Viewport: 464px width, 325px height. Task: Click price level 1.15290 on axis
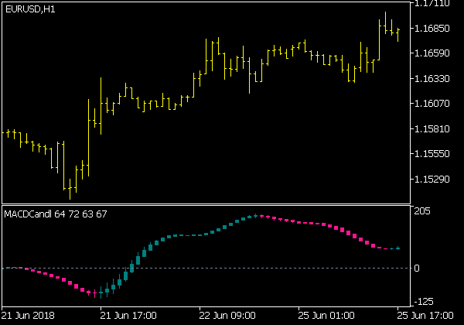click(x=432, y=180)
